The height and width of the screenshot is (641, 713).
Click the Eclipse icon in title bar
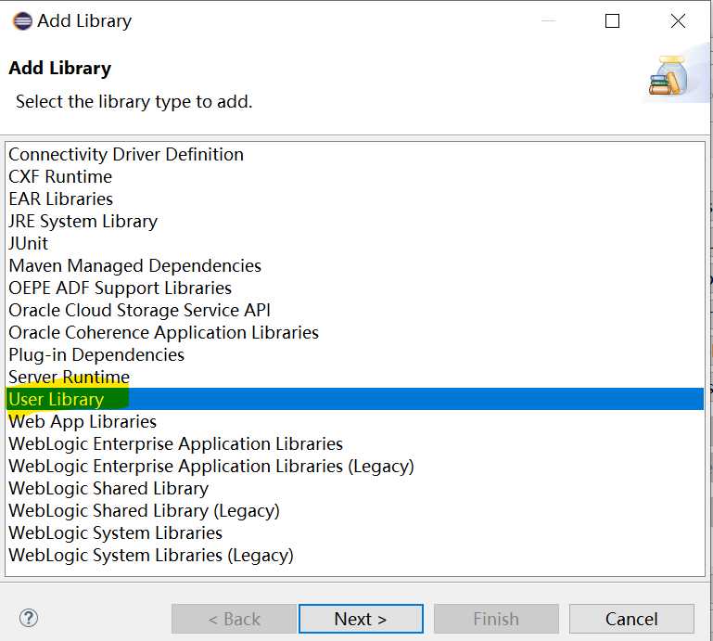click(22, 21)
